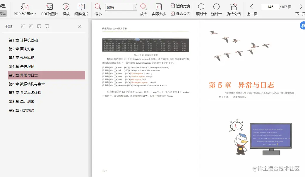The width and height of the screenshot is (305, 177).
Task: Click the blue floating assistant icon
Action: [302, 26]
